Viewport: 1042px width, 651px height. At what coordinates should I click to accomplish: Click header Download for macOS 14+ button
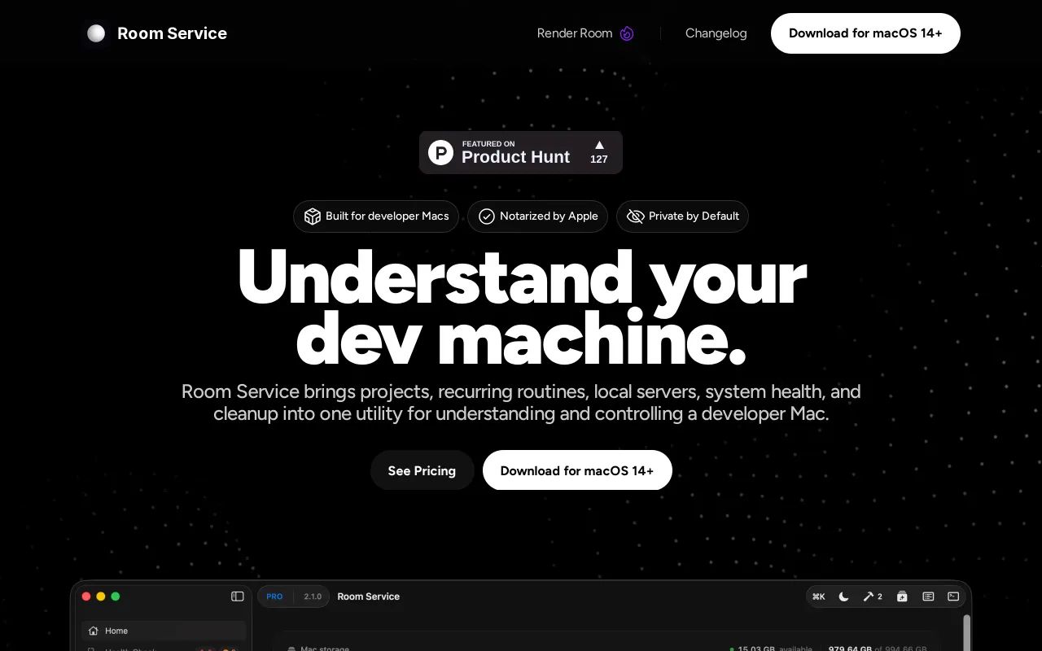click(865, 33)
